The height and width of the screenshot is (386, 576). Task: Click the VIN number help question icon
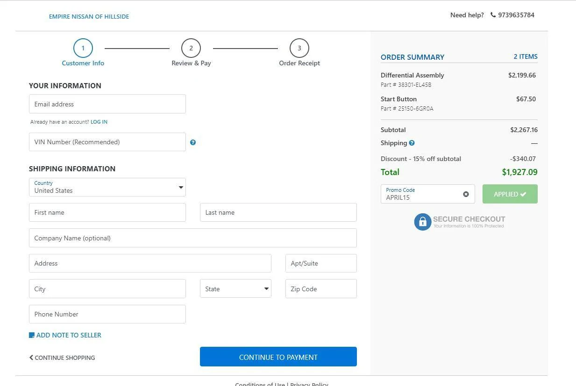click(193, 142)
